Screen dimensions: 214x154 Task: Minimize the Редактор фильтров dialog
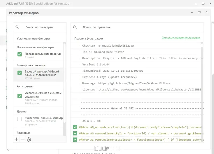[x=192, y=12]
